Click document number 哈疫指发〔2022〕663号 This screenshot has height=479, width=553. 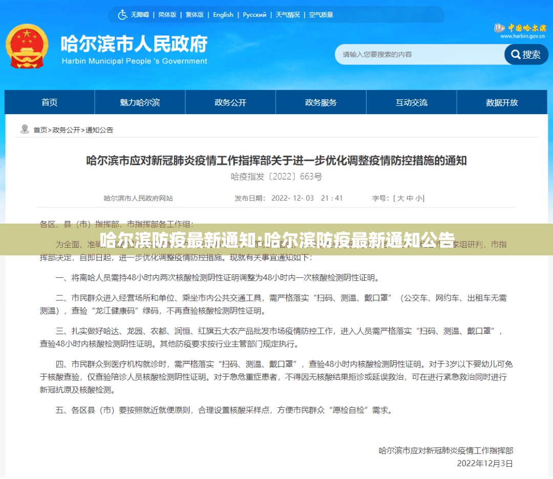276,176
